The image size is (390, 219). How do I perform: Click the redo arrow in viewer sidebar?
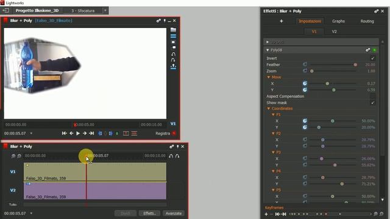click(173, 60)
